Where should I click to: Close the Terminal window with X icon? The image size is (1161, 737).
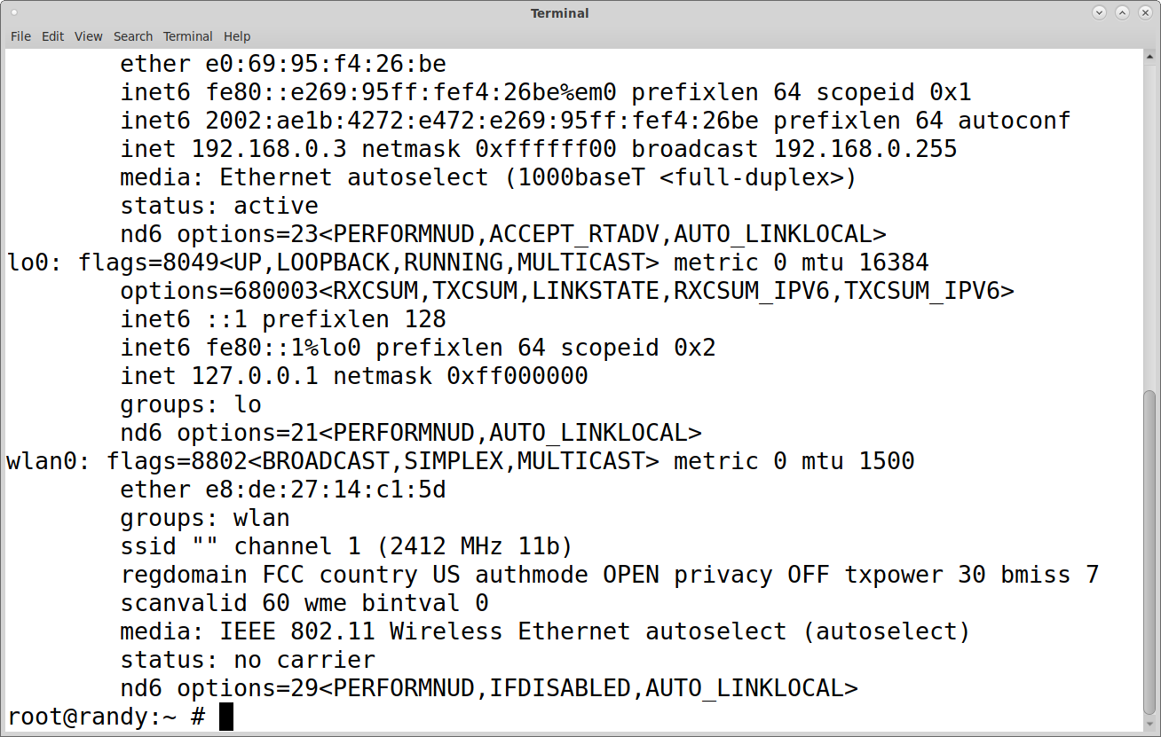click(1145, 12)
